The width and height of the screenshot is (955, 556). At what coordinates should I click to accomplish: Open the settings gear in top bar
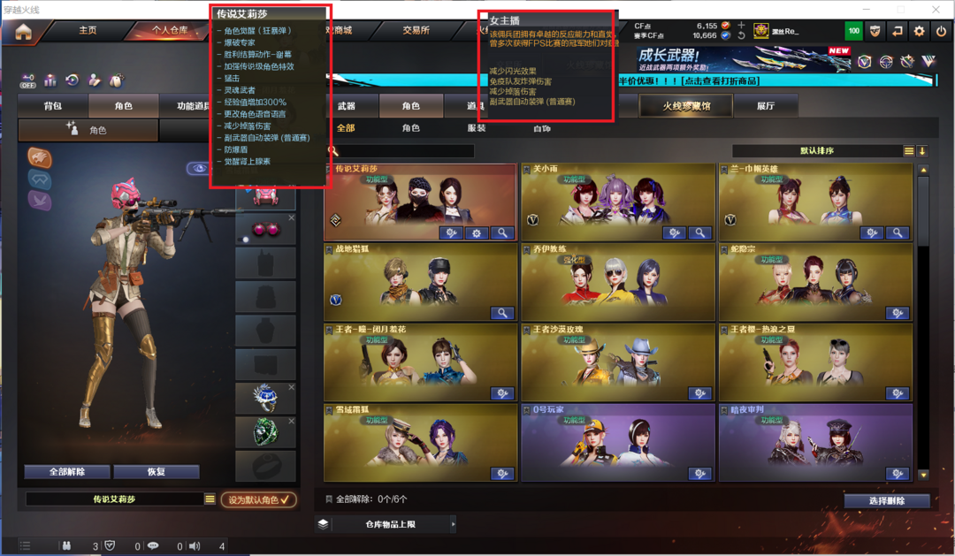pos(919,31)
